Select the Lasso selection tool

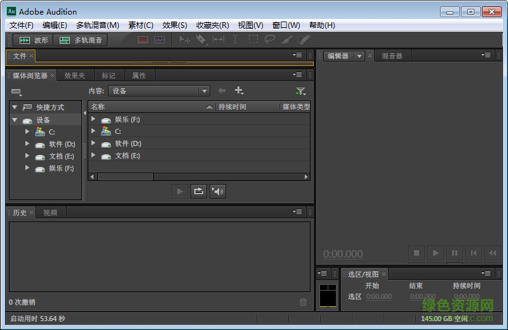(x=269, y=40)
